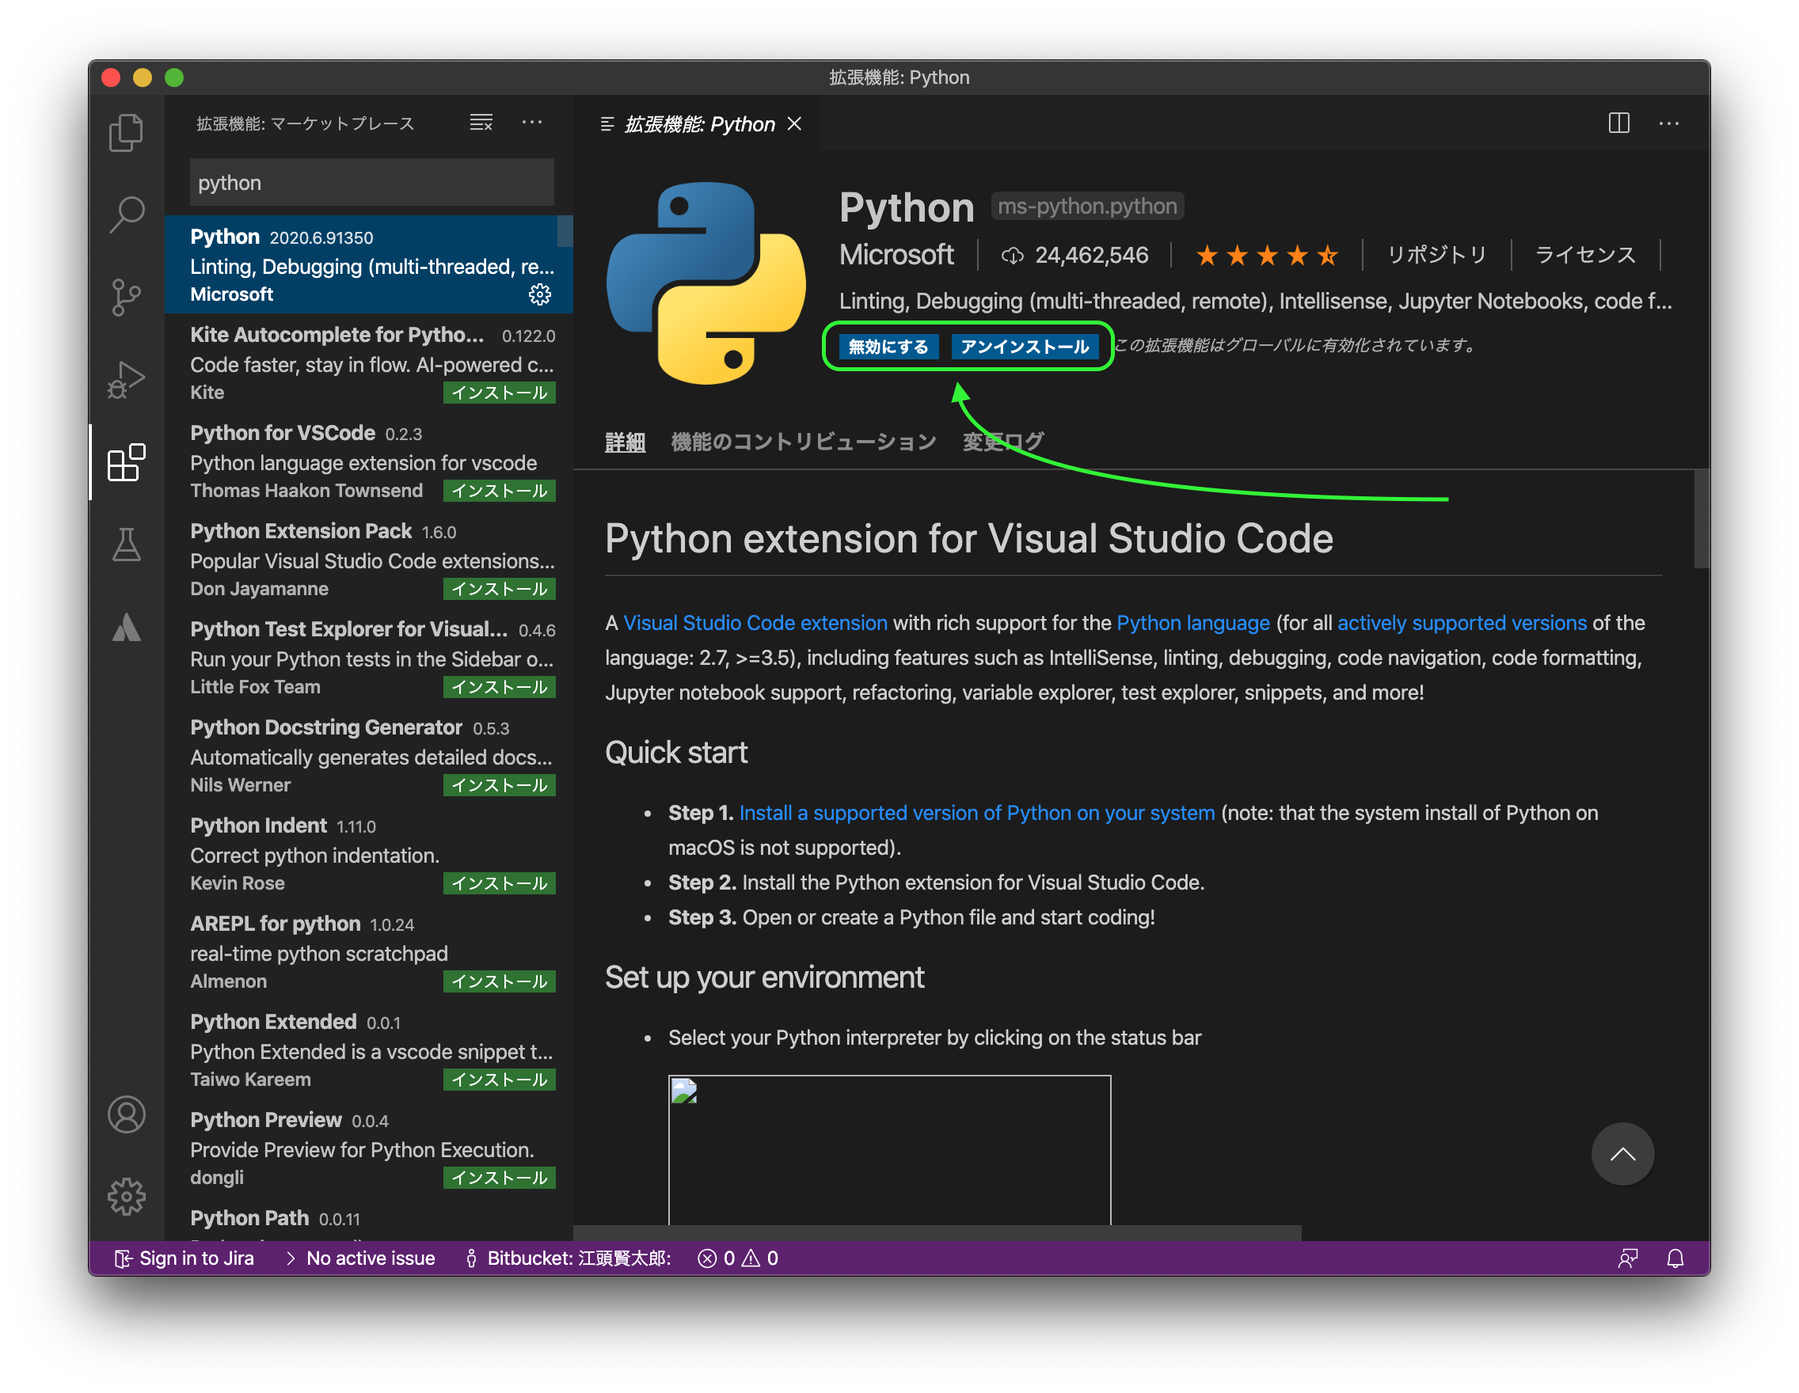
Task: Open the Explorer files icon in activity bar
Action: [126, 132]
